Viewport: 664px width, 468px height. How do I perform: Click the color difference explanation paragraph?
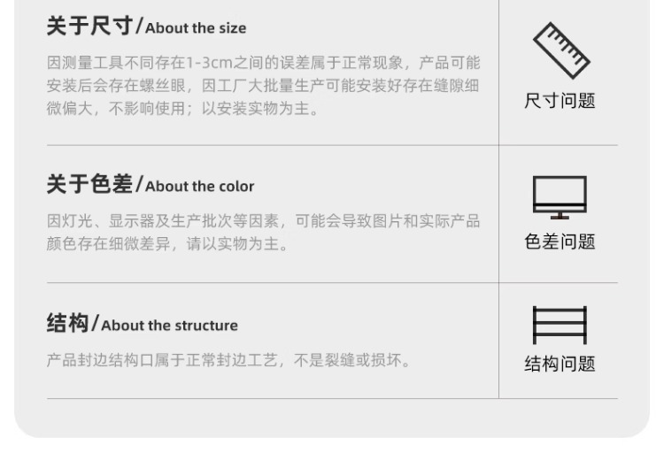tap(264, 233)
